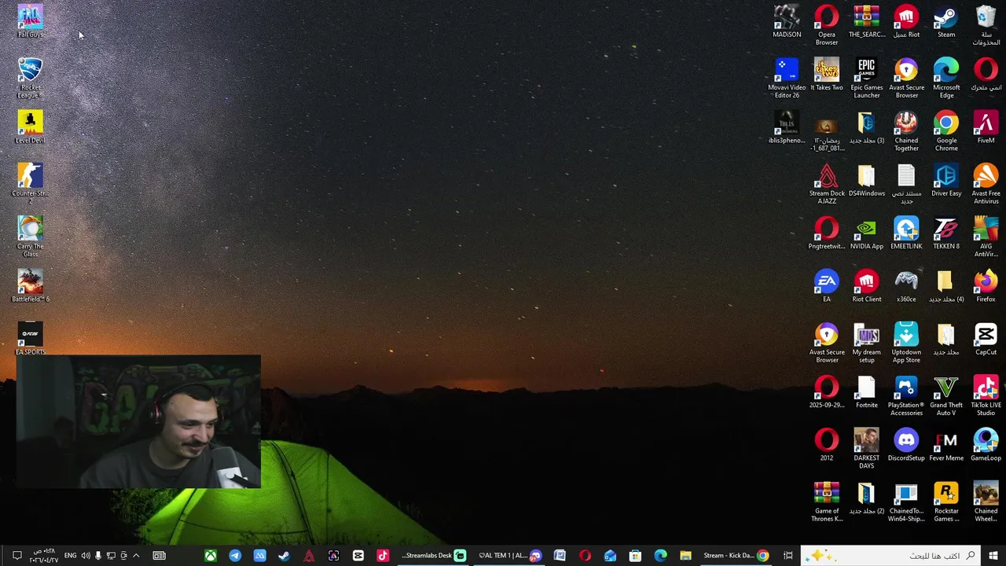Viewport: 1006px width, 566px height.
Task: Show hidden system tray icons
Action: pos(136,556)
